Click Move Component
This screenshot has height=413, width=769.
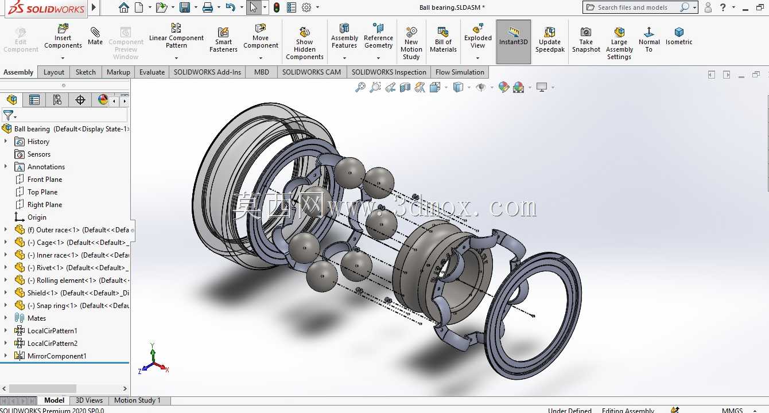click(261, 36)
